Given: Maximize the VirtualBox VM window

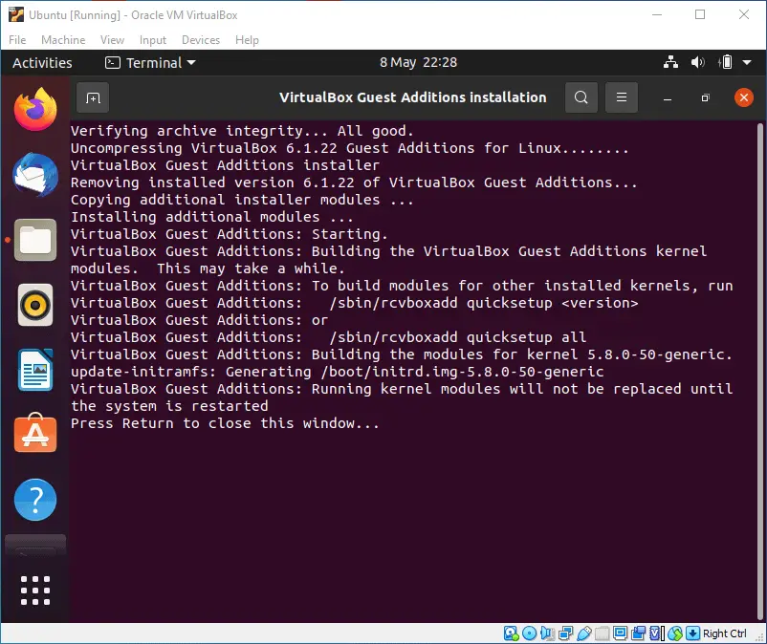Looking at the screenshot, I should 700,14.
